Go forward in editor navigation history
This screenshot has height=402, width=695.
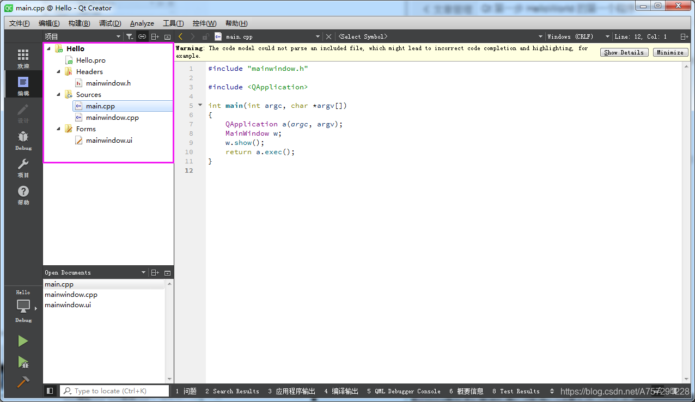point(192,36)
